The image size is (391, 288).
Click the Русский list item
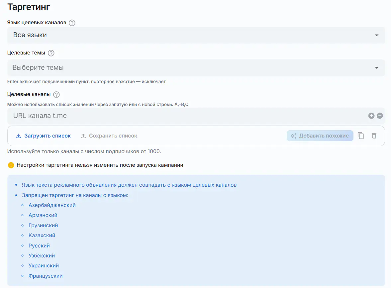click(x=39, y=245)
